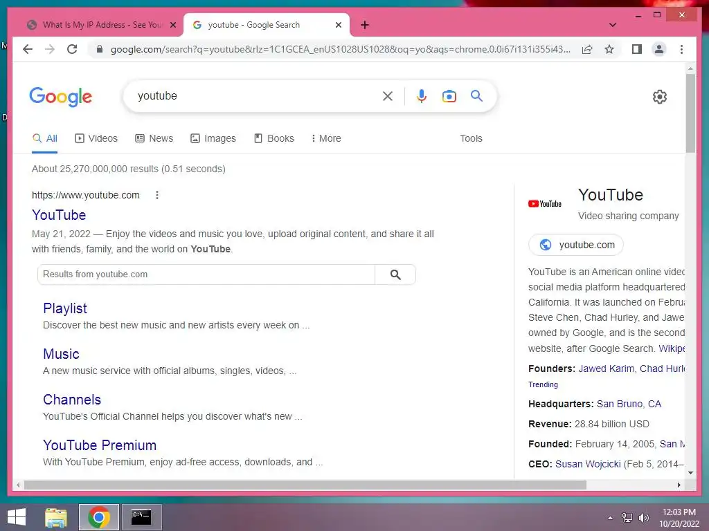Open the YouTube Premium sitelink
Viewport: 709px width, 531px height.
(x=100, y=445)
